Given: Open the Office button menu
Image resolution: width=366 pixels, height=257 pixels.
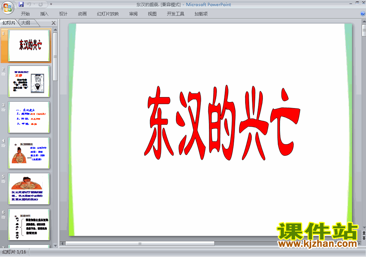Looking at the screenshot, I should pos(8,8).
